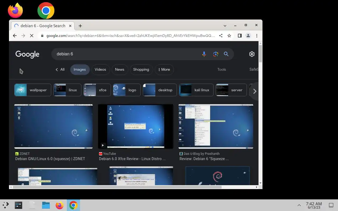Filter images by linux chip

[x=67, y=90]
